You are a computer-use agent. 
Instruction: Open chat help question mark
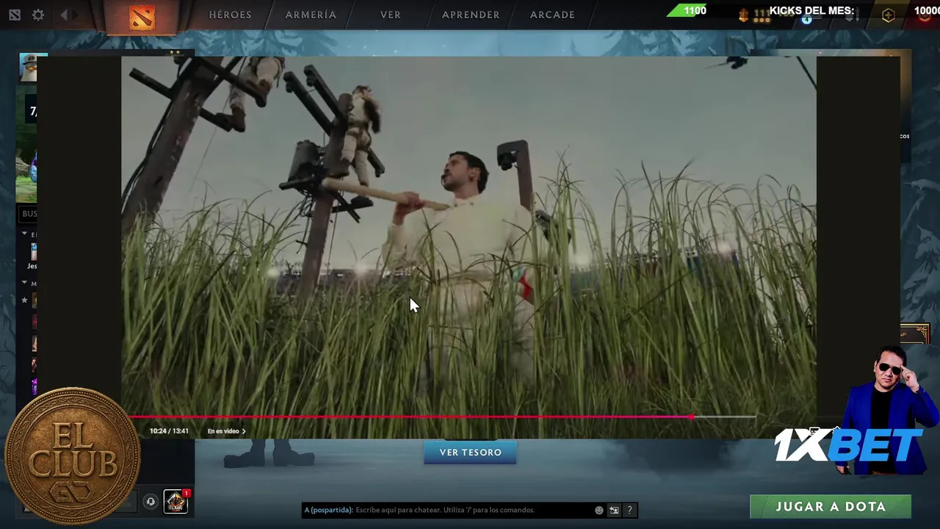629,510
